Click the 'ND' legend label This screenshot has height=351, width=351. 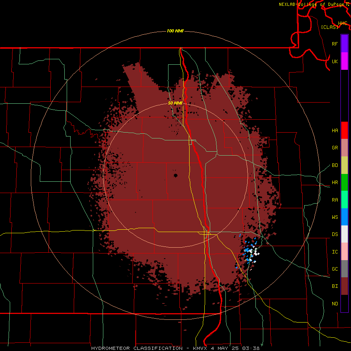tap(335, 304)
